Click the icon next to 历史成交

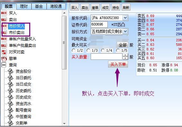tap(11, 97)
